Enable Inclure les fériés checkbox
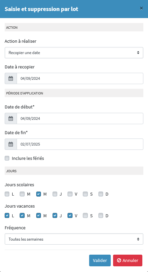148x272 pixels. point(7,158)
